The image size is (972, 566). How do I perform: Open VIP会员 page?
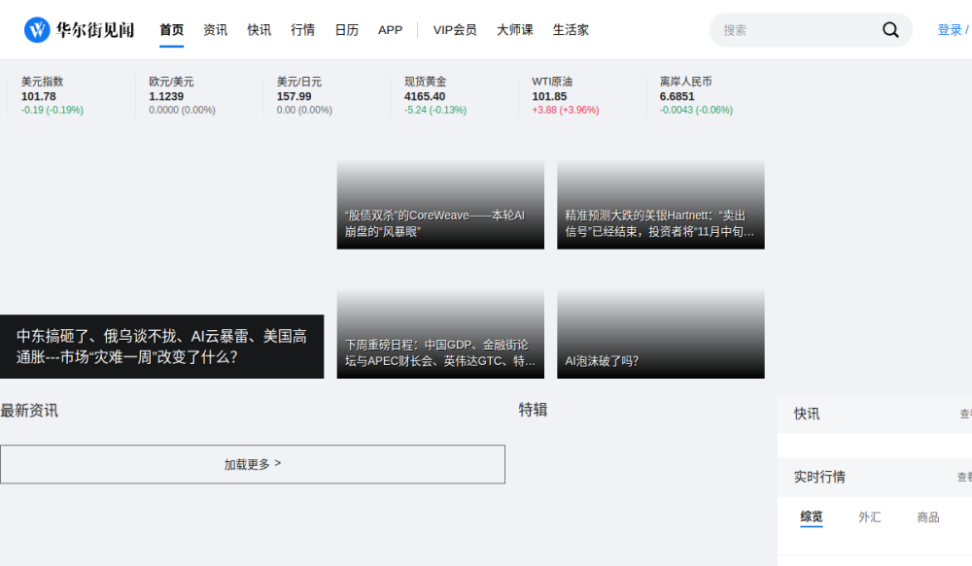pyautogui.click(x=454, y=30)
